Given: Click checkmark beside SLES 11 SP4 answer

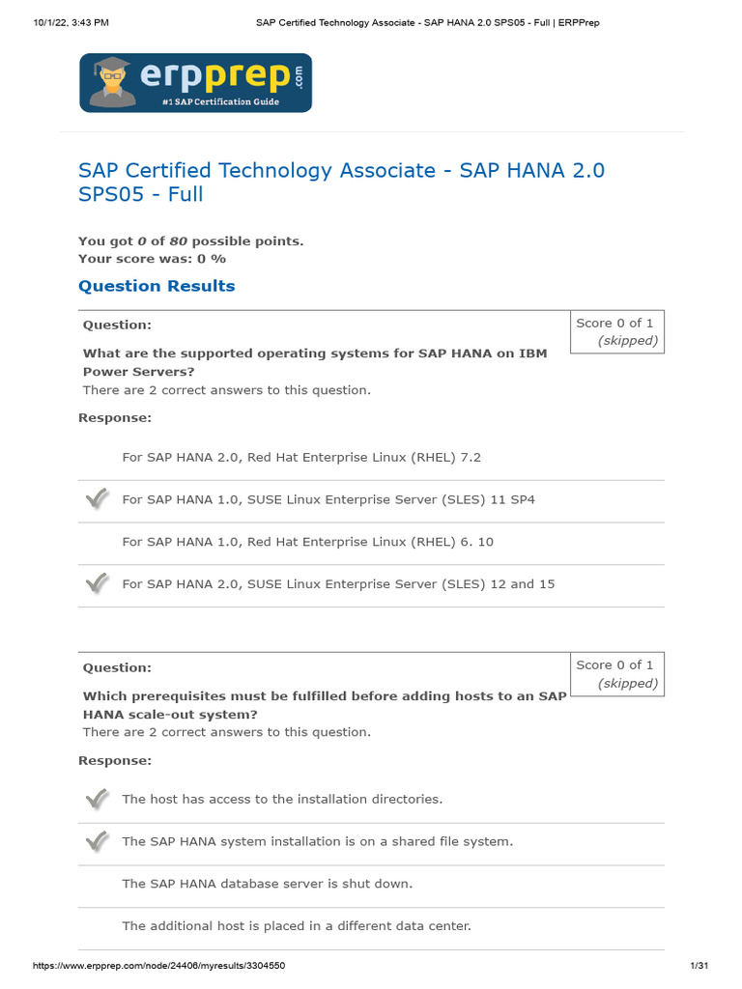Looking at the screenshot, I should click(97, 499).
